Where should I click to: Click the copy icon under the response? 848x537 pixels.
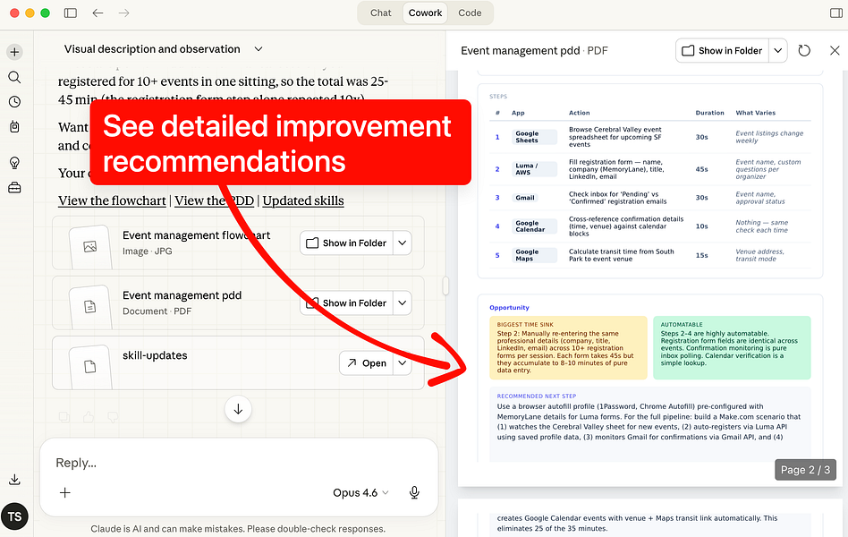pyautogui.click(x=64, y=417)
